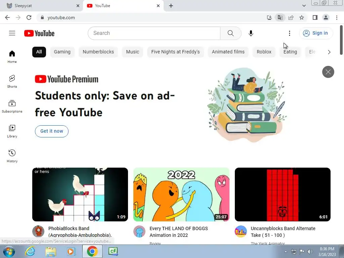Open History in the sidebar

pos(12,156)
